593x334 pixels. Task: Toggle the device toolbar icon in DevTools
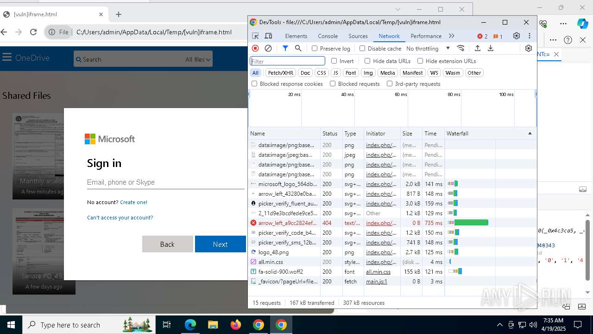(x=268, y=36)
